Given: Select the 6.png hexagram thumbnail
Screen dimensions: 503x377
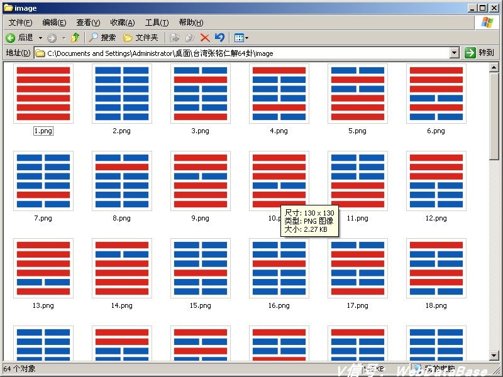Looking at the screenshot, I should click(x=436, y=93).
